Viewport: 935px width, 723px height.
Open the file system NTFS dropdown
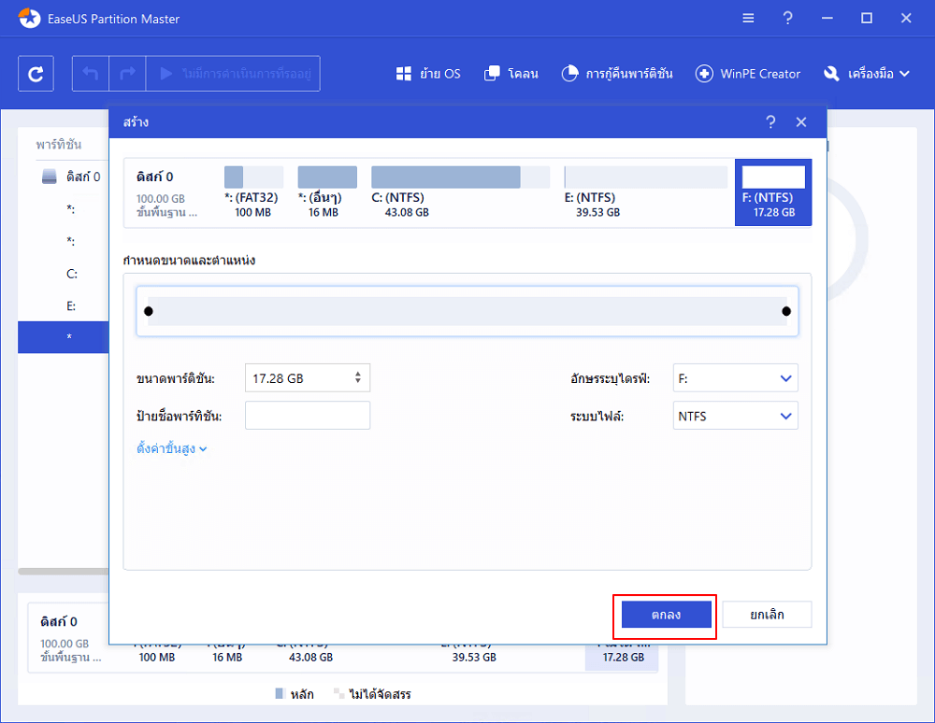tap(735, 416)
